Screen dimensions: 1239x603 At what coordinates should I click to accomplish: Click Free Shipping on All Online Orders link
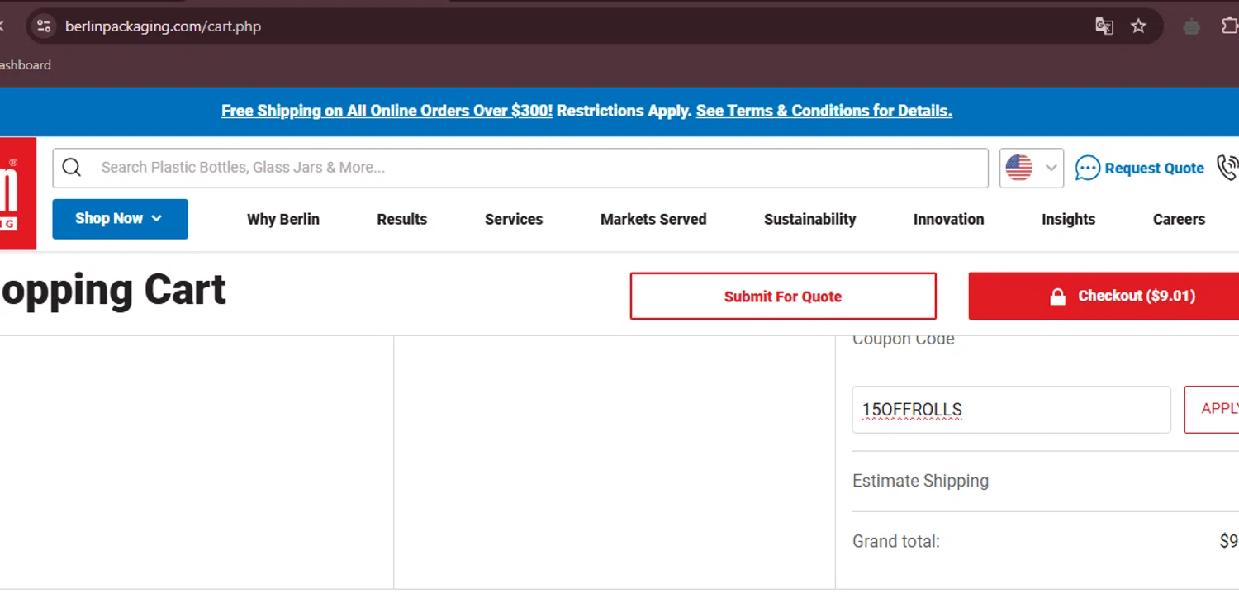(x=387, y=111)
